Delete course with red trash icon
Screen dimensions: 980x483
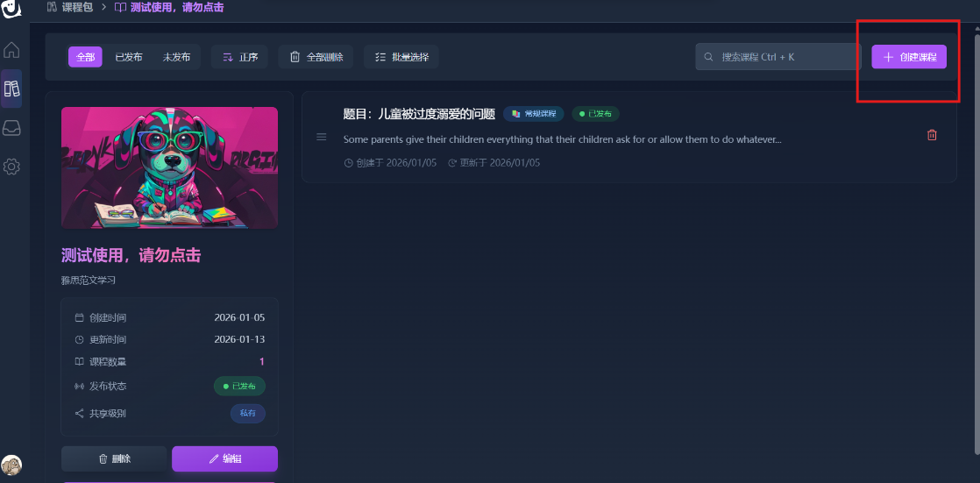tap(932, 135)
